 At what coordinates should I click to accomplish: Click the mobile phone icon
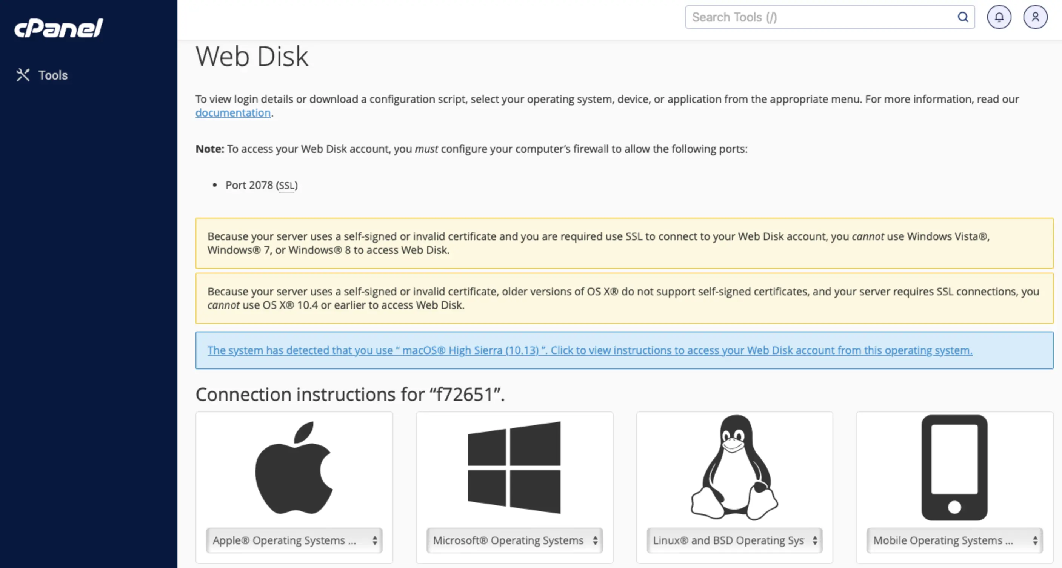click(954, 468)
